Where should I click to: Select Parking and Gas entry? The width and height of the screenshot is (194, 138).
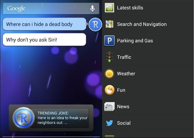(148, 41)
